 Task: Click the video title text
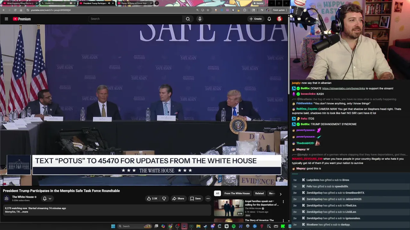click(61, 191)
